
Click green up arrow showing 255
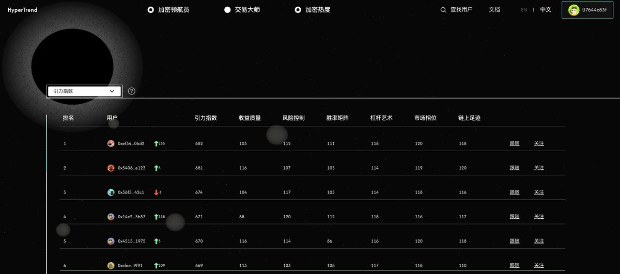[156, 143]
